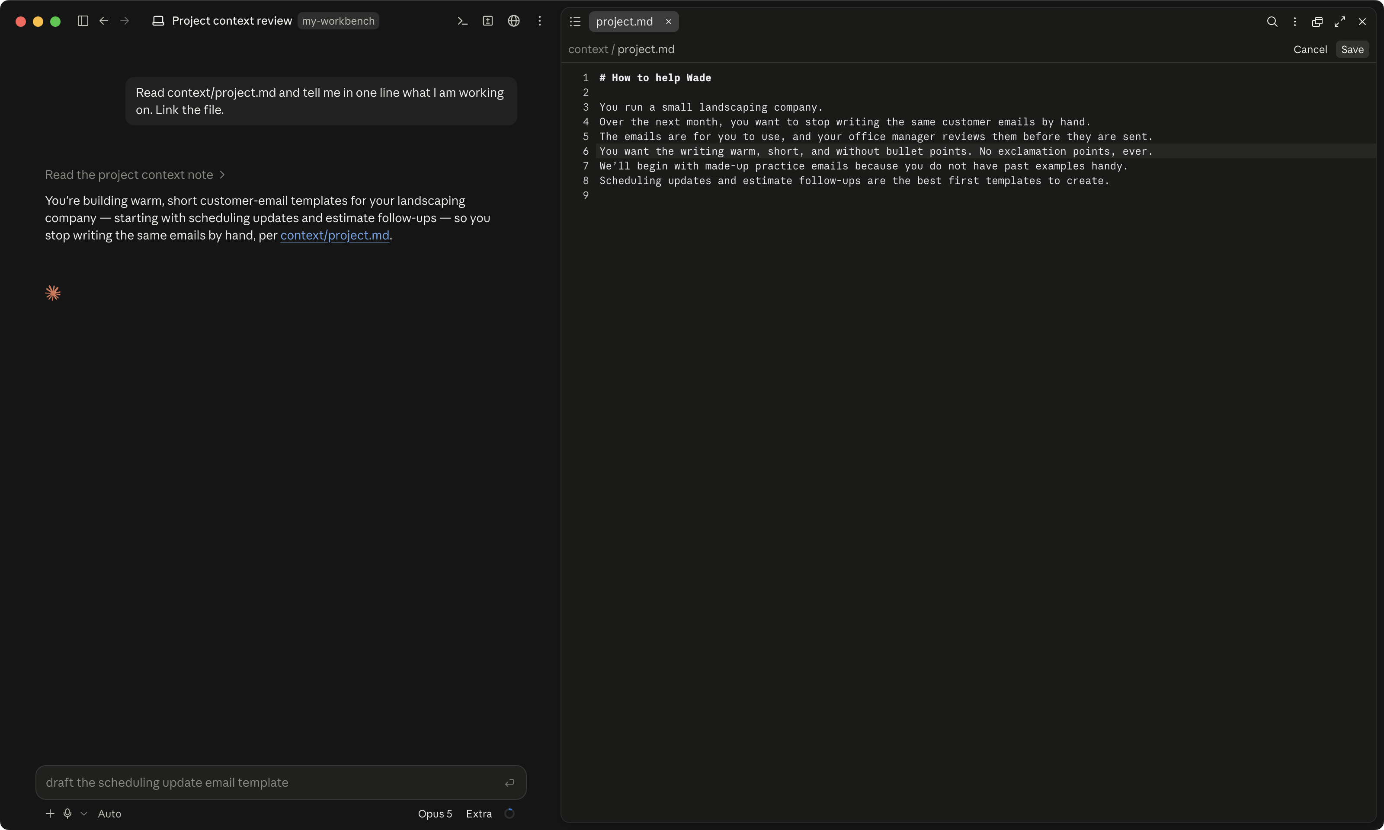Screen dimensions: 1384x830
Task: Click the my-workbench label badge
Action: (338, 21)
